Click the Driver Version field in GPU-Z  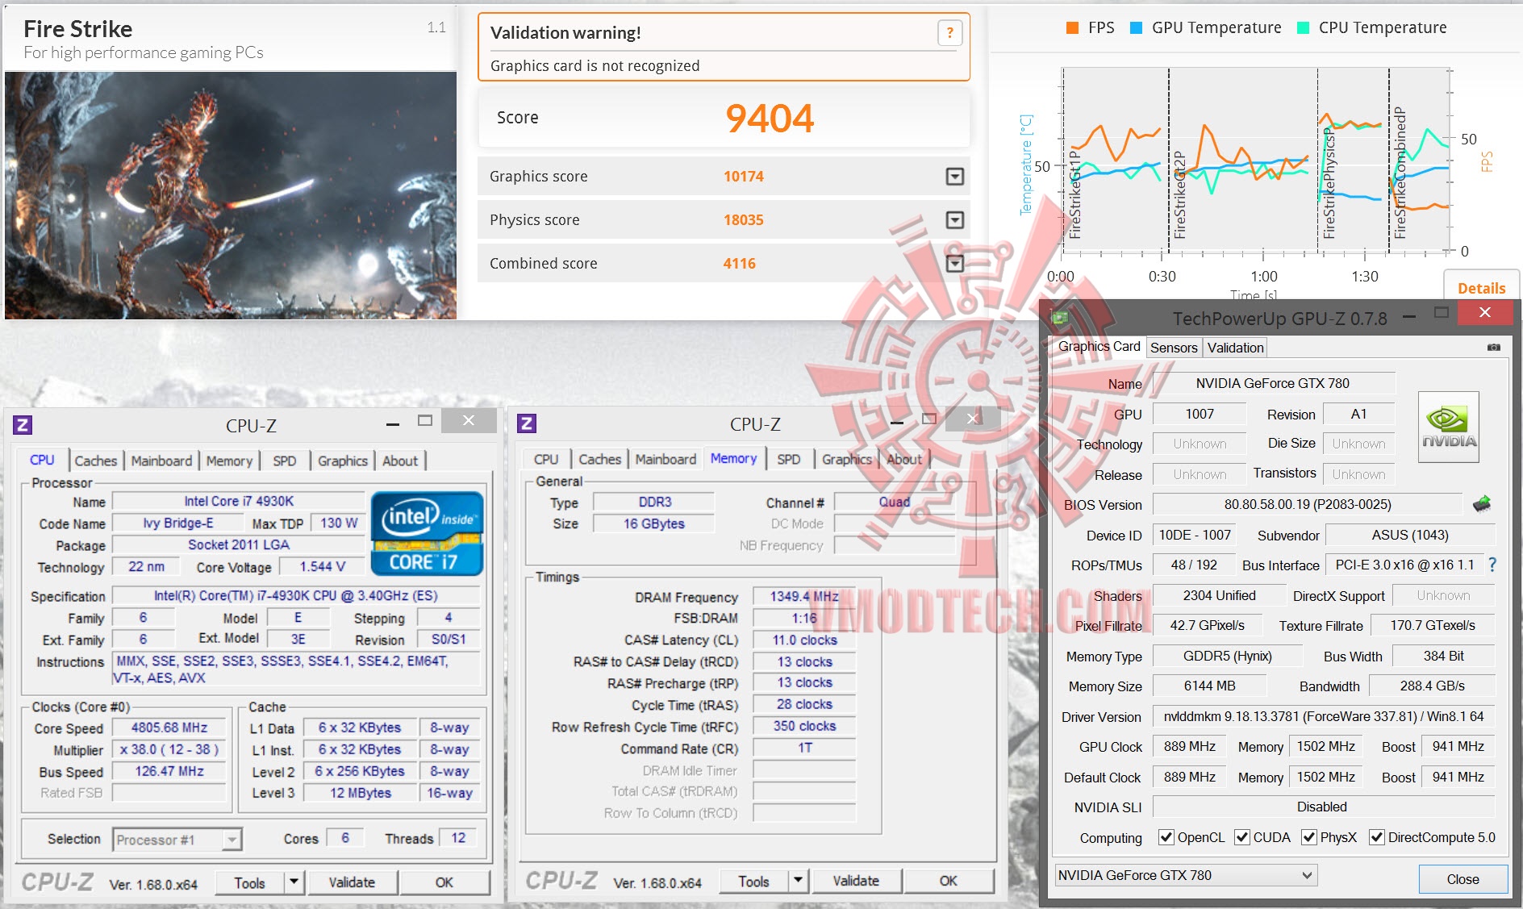coord(1323,716)
